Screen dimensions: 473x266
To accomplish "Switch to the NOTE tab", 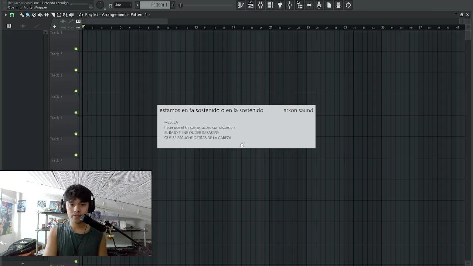I will pyautogui.click(x=64, y=27).
